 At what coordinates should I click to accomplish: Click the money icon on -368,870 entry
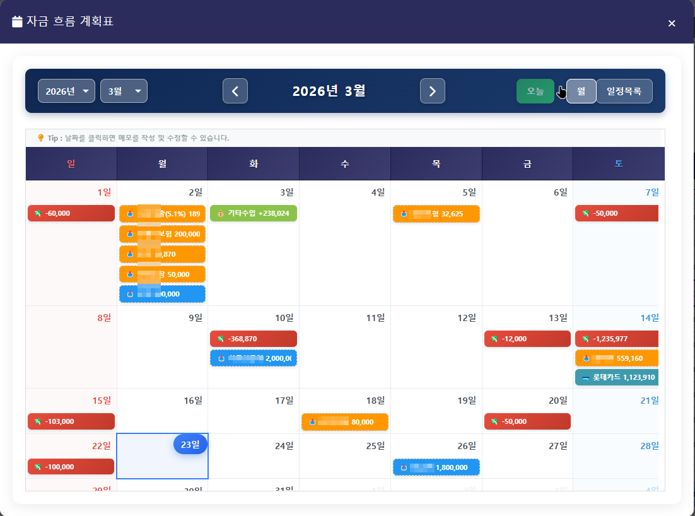point(221,339)
